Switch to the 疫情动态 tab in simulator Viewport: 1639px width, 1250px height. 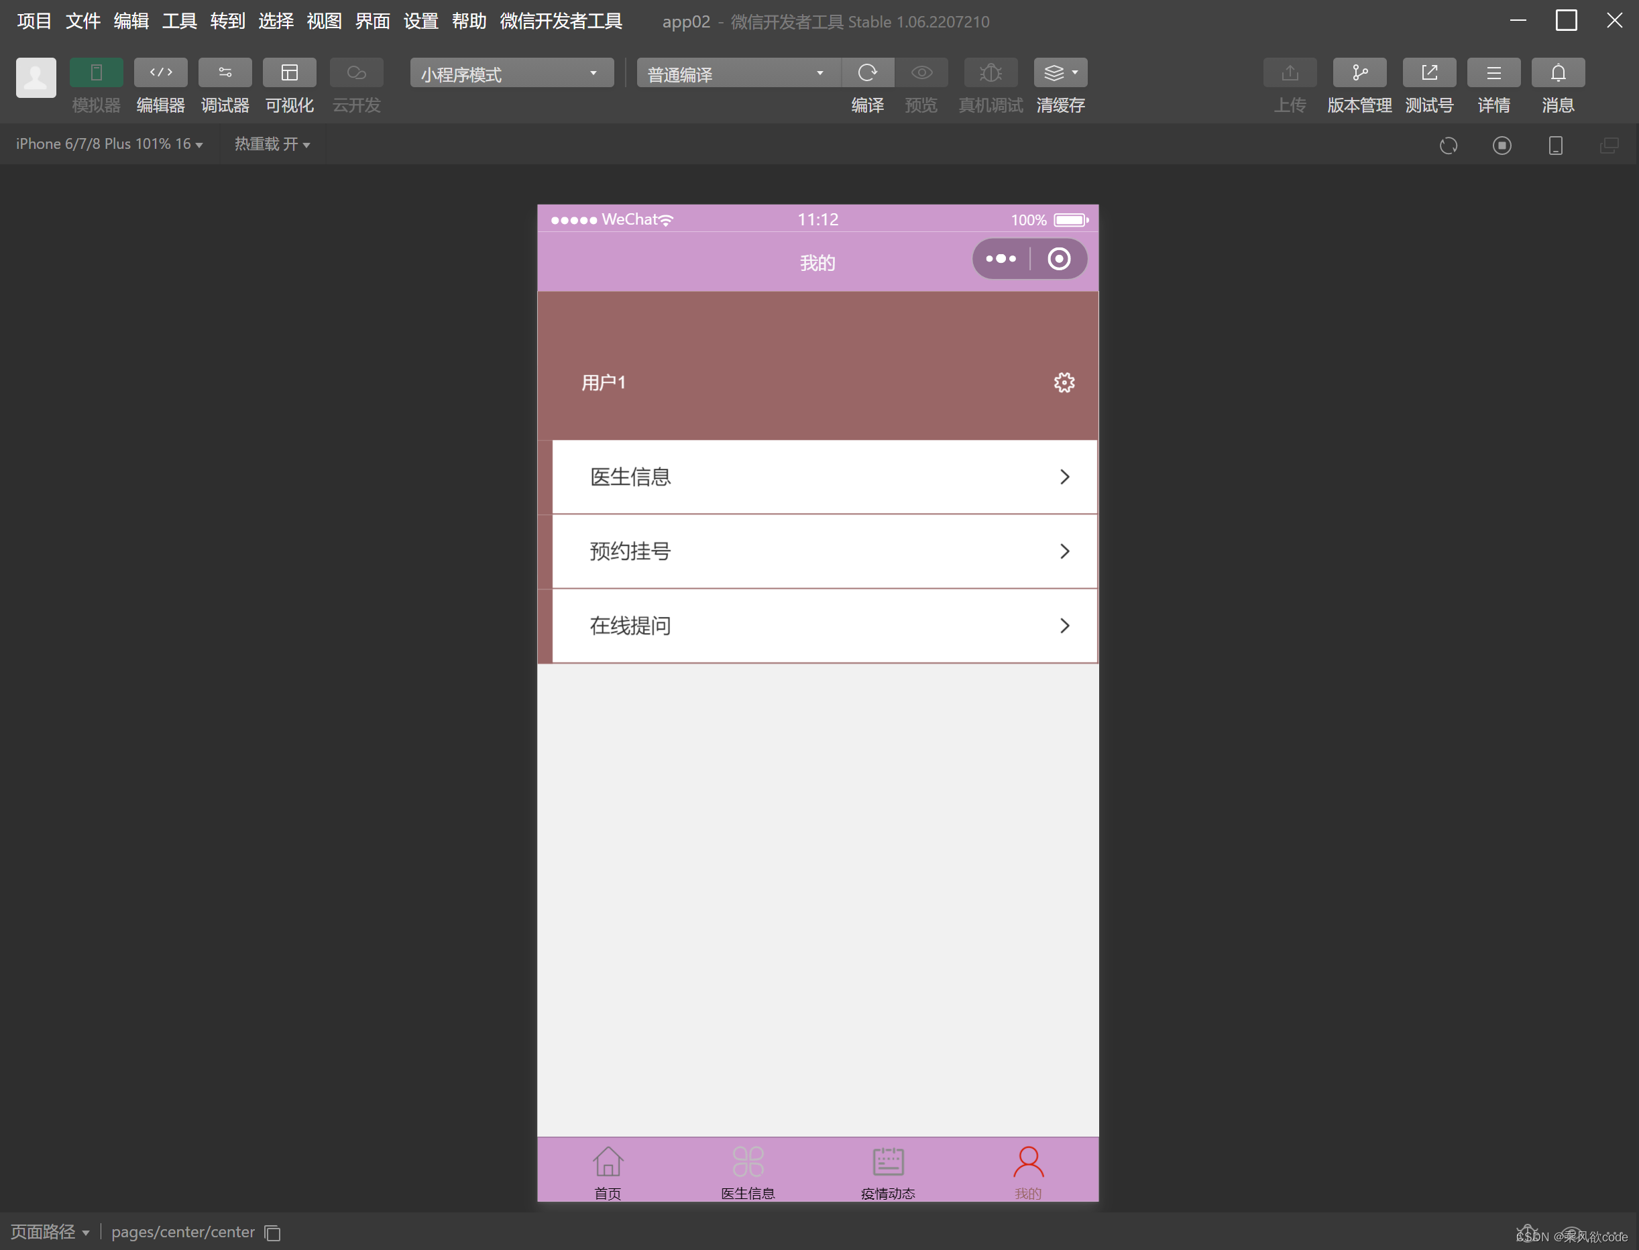pos(889,1170)
